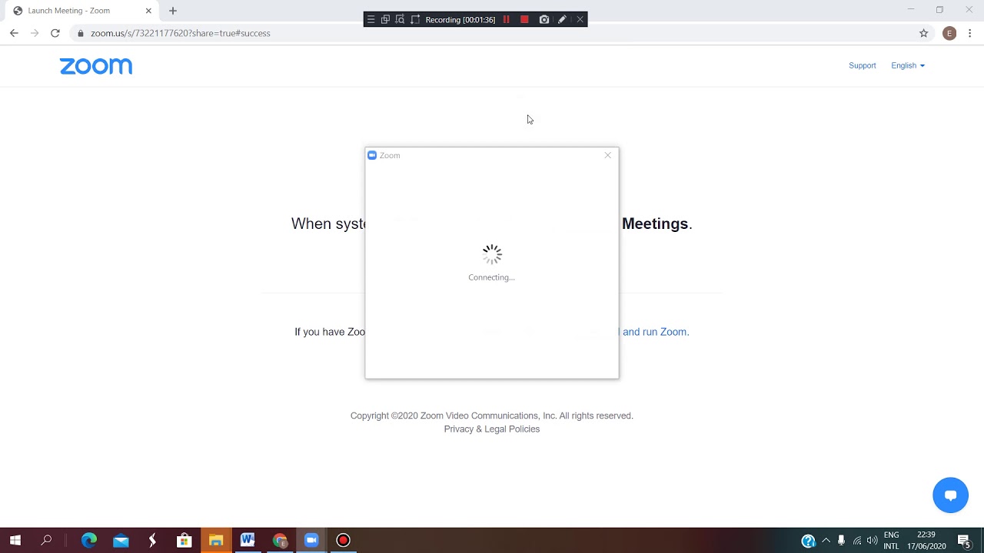This screenshot has height=553, width=984.
Task: Click the Zoom logo
Action: coord(96,66)
